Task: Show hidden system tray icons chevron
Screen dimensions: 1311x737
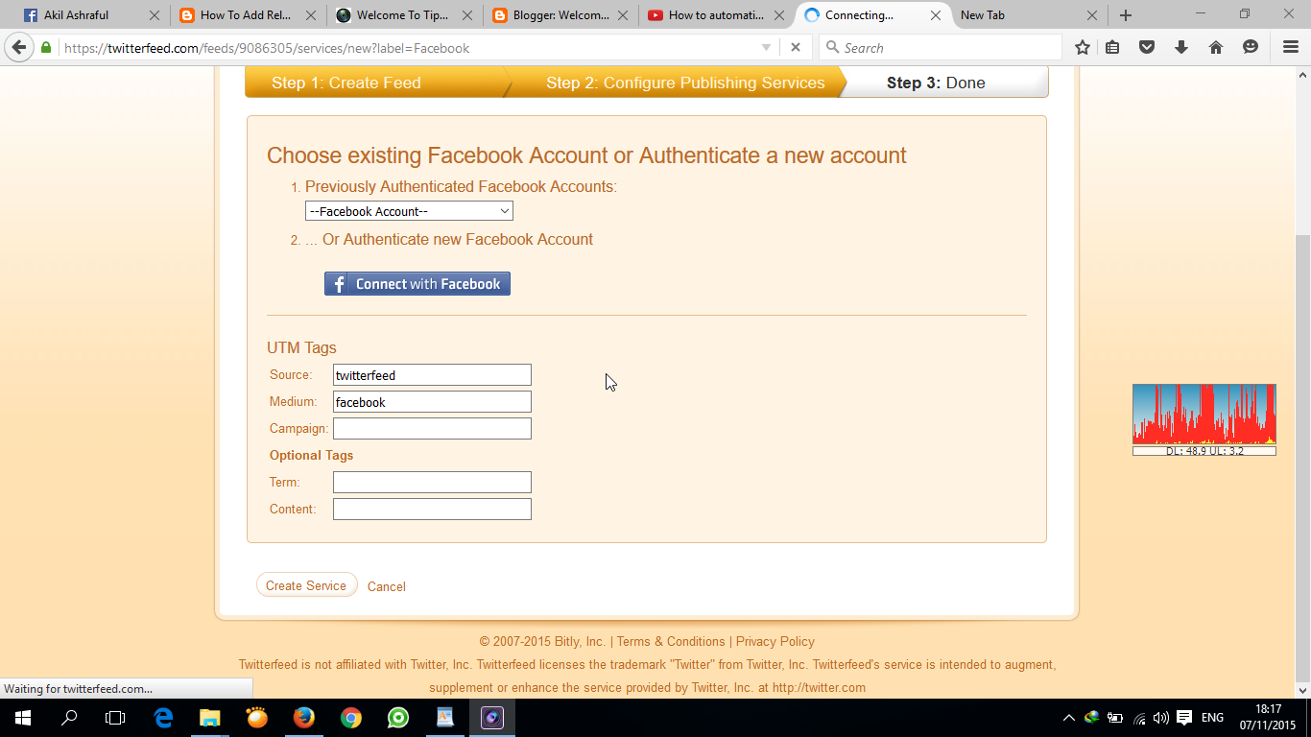Action: (x=1068, y=718)
